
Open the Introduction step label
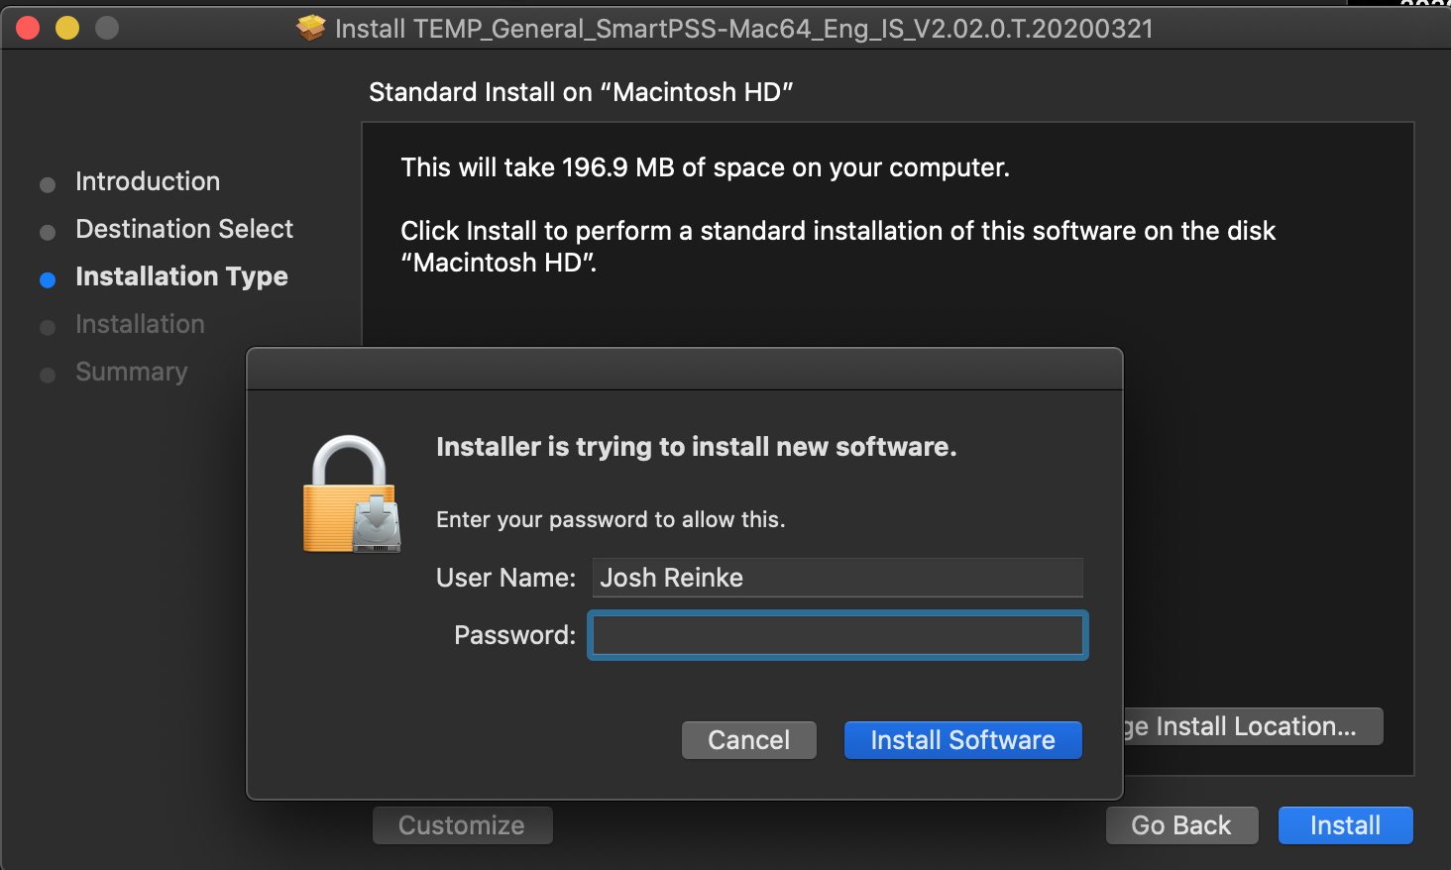click(148, 181)
